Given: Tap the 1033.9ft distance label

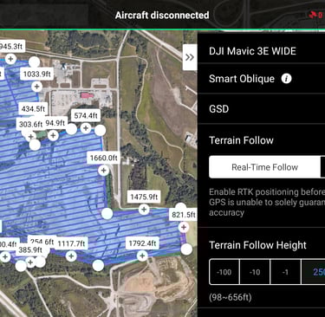Looking at the screenshot, I should 37,74.
